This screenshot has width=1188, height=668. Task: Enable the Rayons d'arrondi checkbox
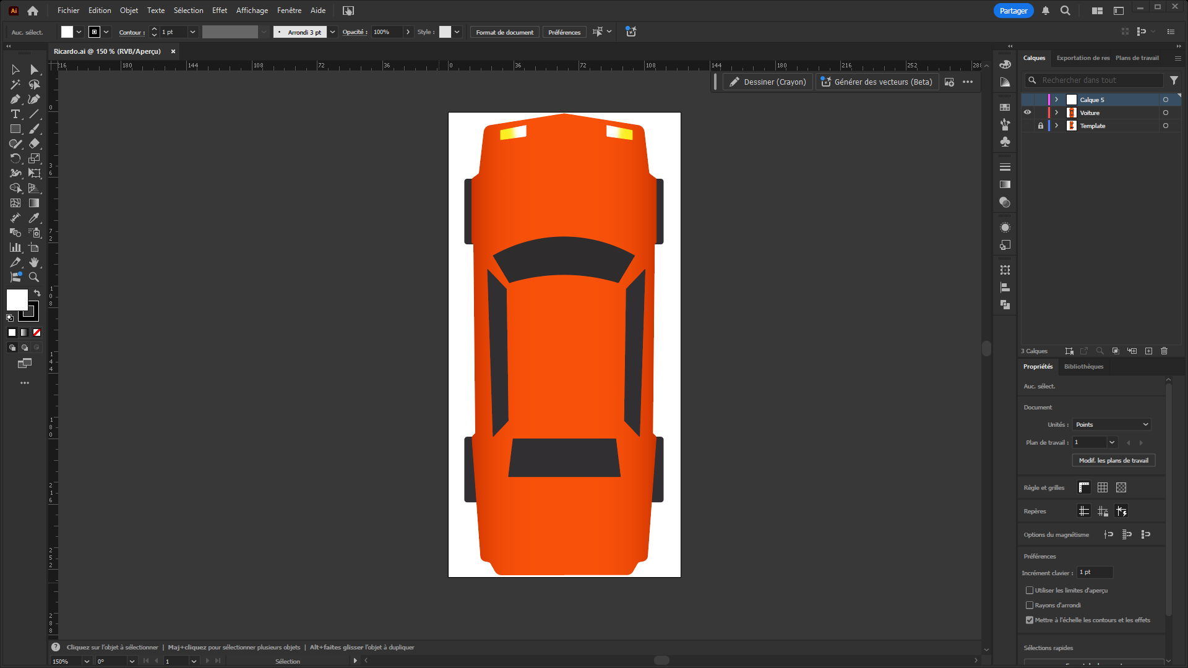point(1030,605)
